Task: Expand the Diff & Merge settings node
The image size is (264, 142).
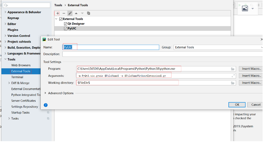Action: [9, 83]
